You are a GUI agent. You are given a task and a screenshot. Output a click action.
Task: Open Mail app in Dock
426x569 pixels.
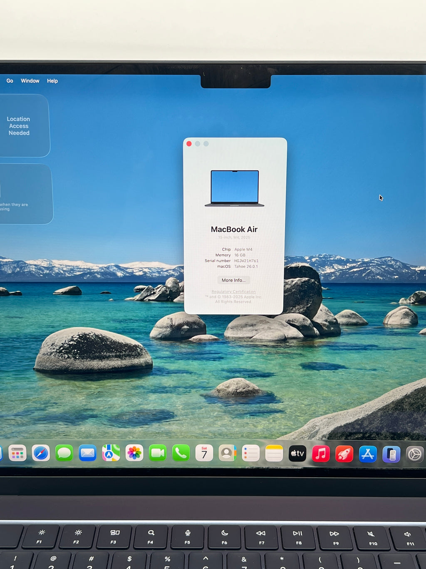click(x=87, y=453)
